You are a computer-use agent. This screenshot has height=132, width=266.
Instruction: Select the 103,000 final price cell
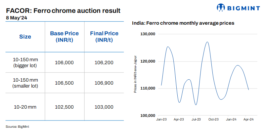[104, 107]
